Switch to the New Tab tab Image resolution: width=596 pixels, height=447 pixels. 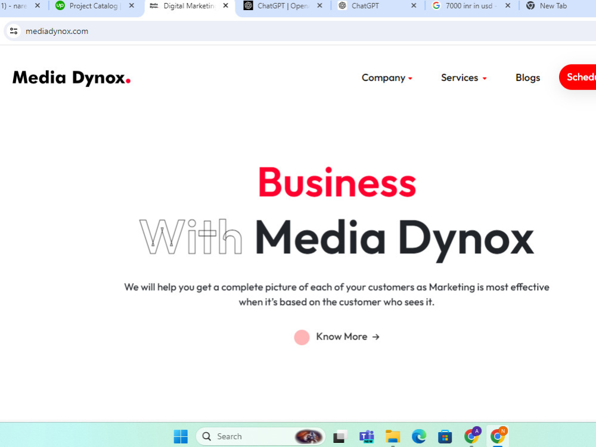click(553, 6)
